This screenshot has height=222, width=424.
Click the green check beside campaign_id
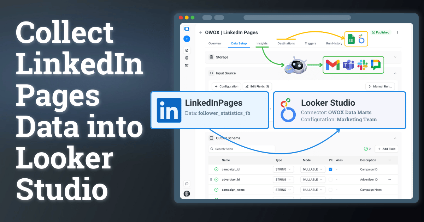216,169
